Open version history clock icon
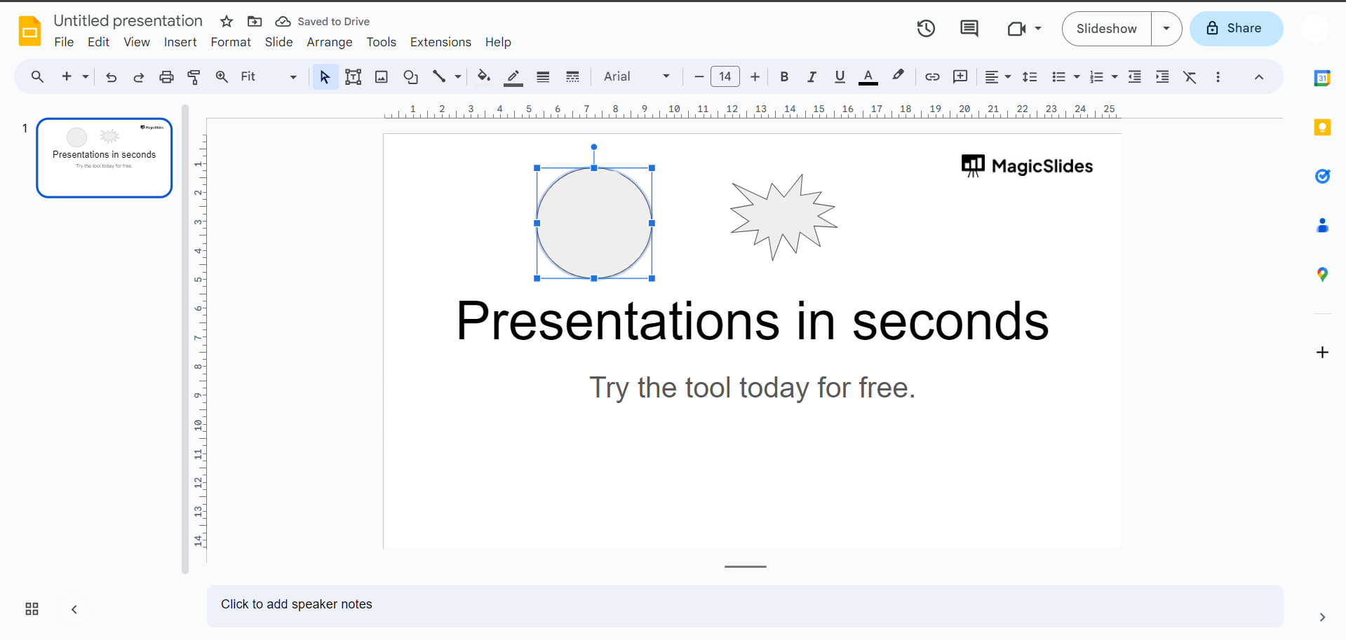Viewport: 1346px width, 640px height. (926, 29)
